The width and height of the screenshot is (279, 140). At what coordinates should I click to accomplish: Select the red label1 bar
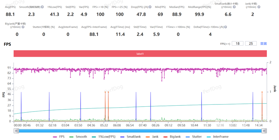coord(140,54)
